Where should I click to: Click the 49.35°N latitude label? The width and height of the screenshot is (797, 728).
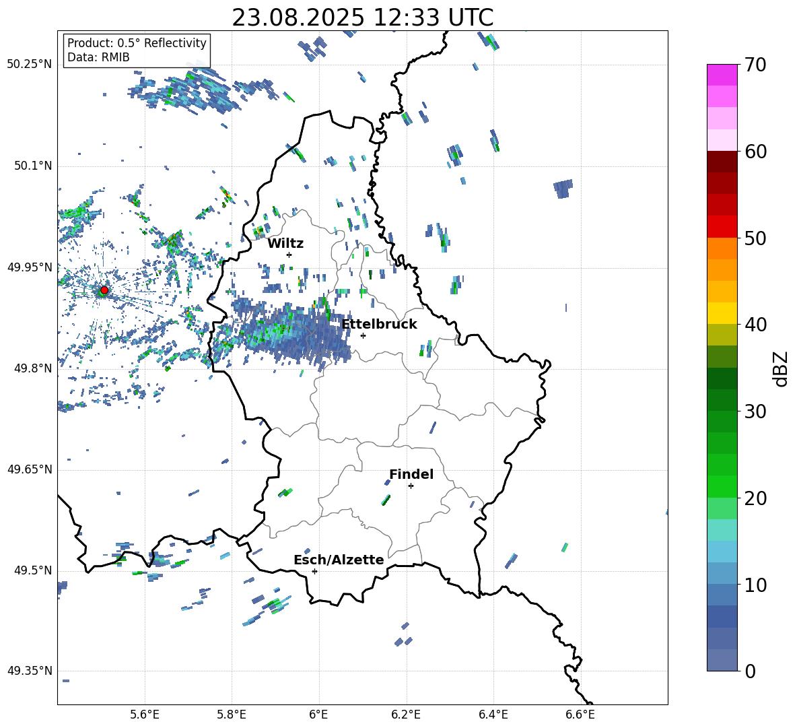(30, 671)
